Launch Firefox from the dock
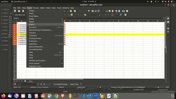The height and width of the screenshot is (99, 176). coord(3,96)
